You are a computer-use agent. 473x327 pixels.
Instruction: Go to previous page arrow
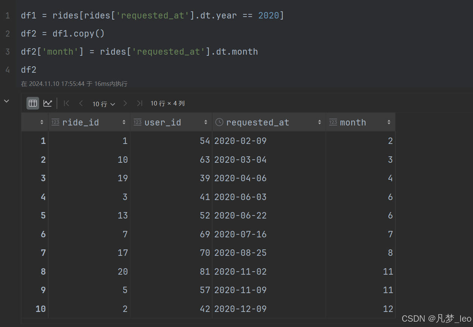[x=81, y=103]
